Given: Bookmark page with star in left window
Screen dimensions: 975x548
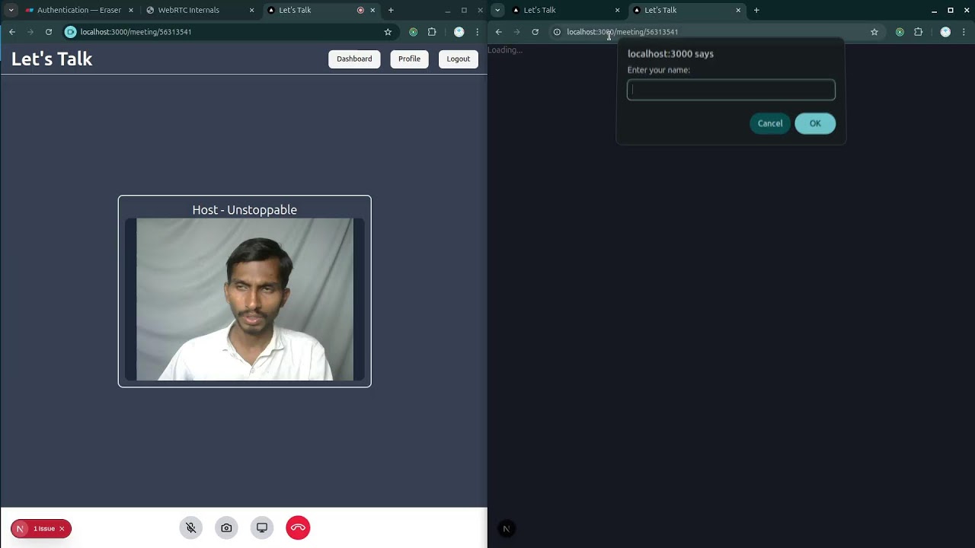Looking at the screenshot, I should (388, 32).
